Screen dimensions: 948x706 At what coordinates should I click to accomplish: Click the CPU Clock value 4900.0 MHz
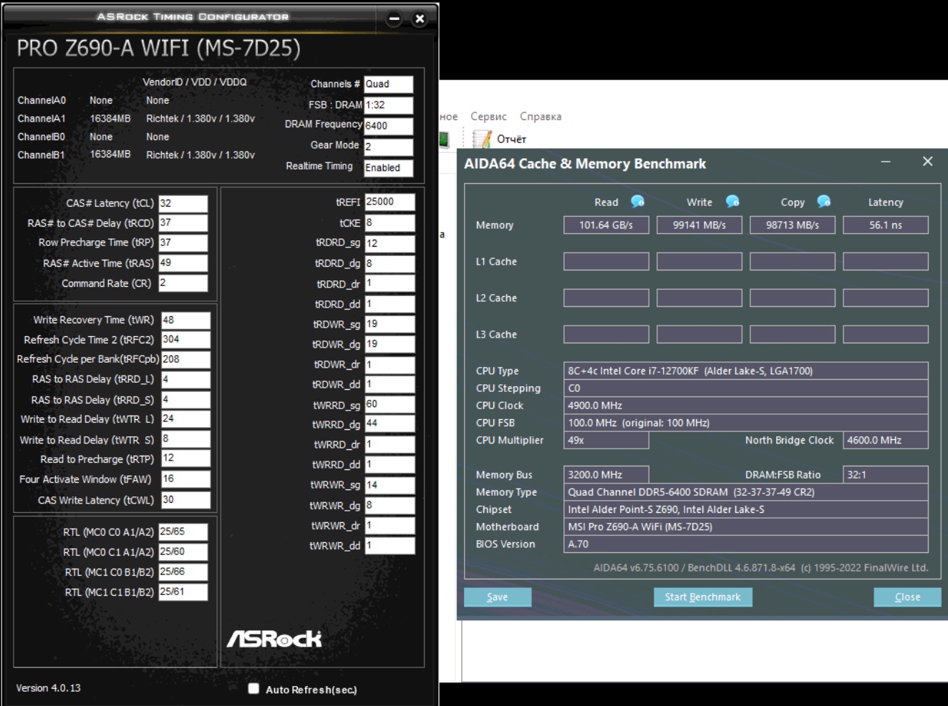[745, 406]
